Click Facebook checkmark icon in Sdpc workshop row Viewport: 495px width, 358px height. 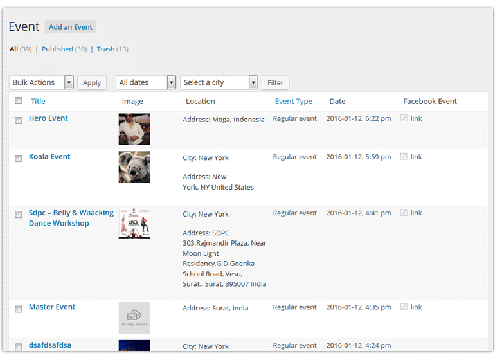[404, 213]
